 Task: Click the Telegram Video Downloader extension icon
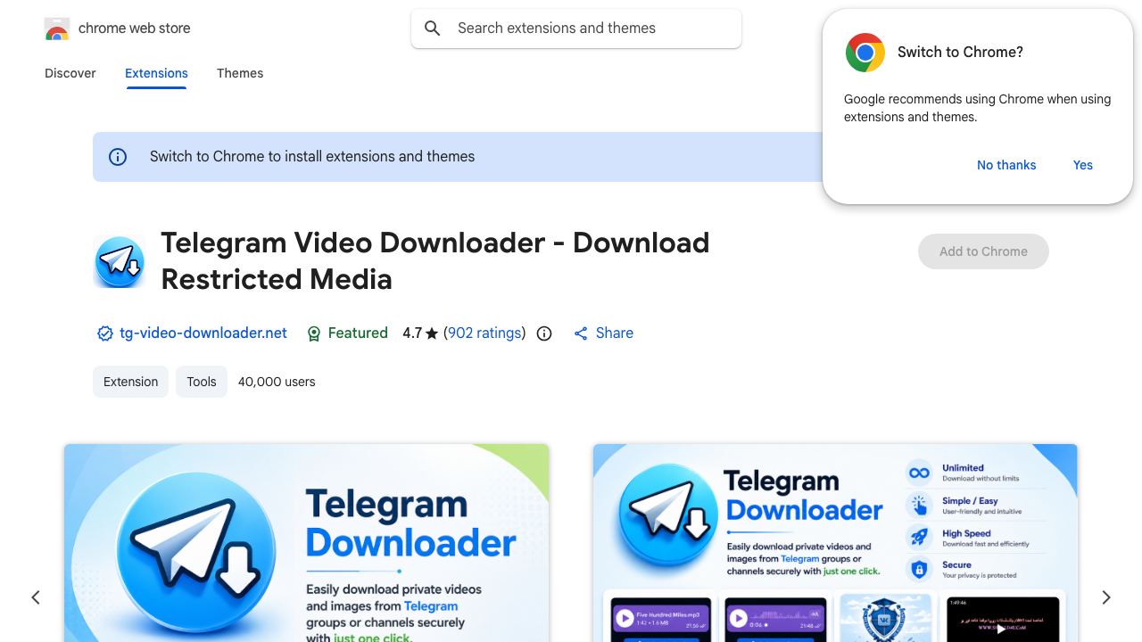[x=120, y=261]
